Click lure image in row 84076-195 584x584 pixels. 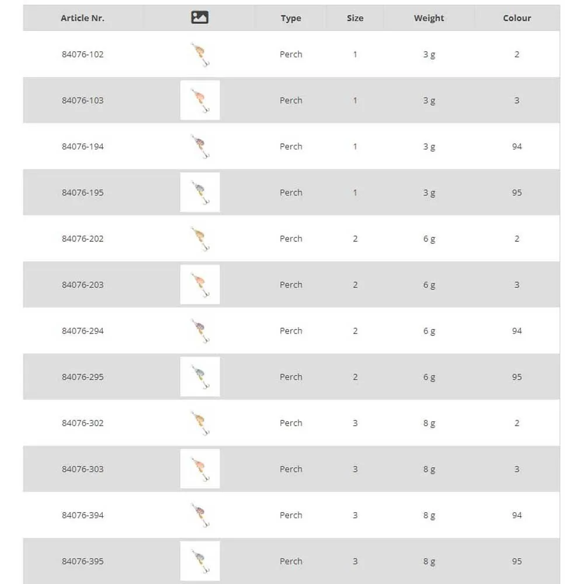[x=200, y=193]
